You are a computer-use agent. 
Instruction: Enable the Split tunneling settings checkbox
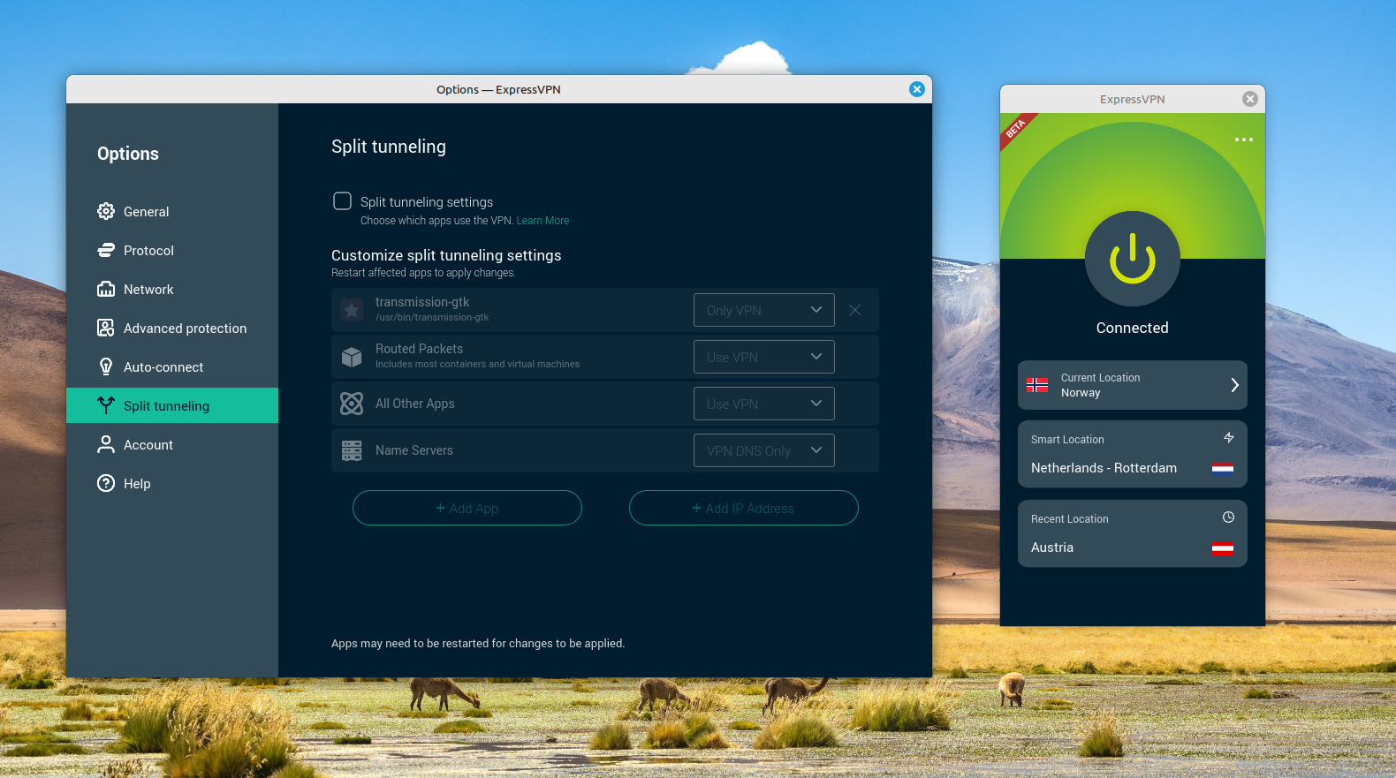[342, 201]
